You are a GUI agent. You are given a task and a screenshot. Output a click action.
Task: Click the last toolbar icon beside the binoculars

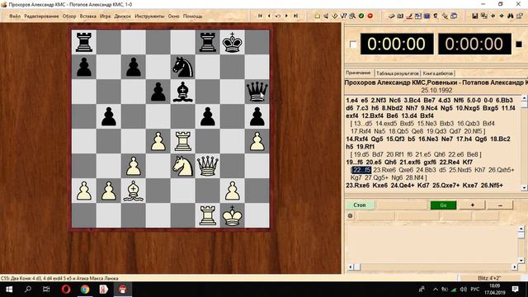520,16
